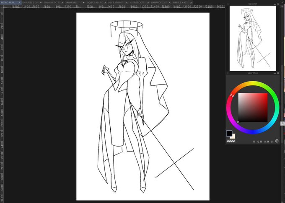Minimize the Navigator panel
285x203 pixels.
click(275, 4)
